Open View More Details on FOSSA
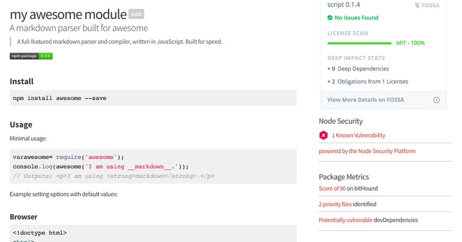This screenshot has height=242, width=462. click(366, 99)
